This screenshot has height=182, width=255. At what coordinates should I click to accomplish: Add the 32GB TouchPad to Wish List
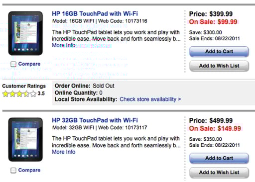(x=219, y=173)
